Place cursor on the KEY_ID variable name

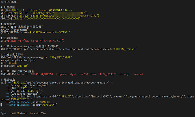5,13
